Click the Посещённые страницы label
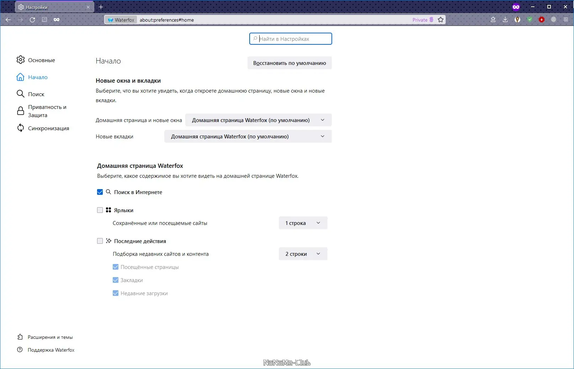The width and height of the screenshot is (574, 369). pos(150,267)
